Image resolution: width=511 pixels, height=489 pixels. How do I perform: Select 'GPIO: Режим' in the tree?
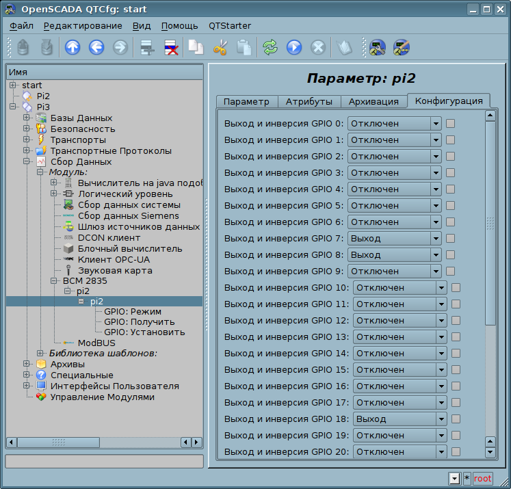132,310
